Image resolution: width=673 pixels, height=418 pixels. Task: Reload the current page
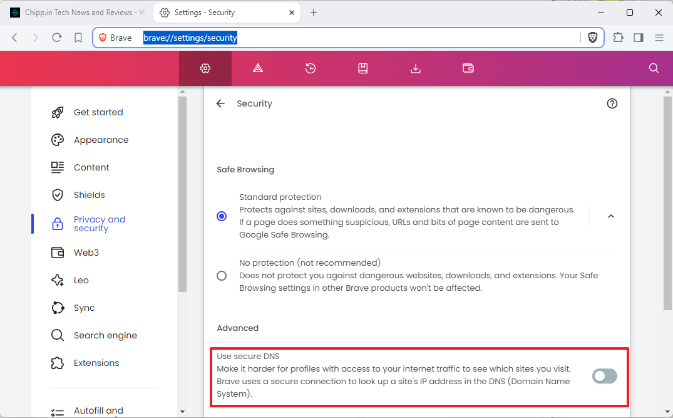pyautogui.click(x=56, y=38)
